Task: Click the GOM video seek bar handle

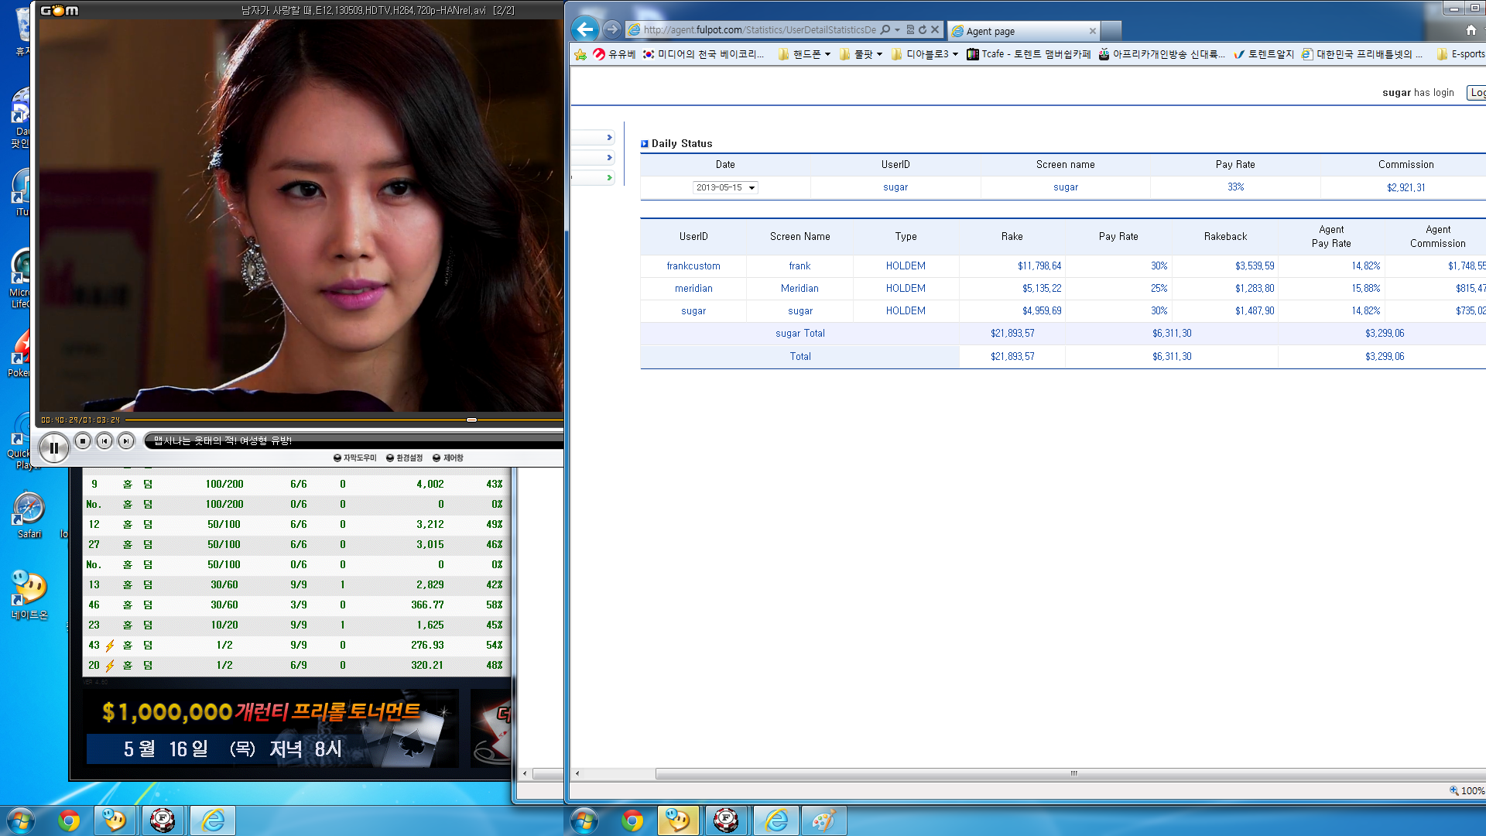Action: coord(471,420)
